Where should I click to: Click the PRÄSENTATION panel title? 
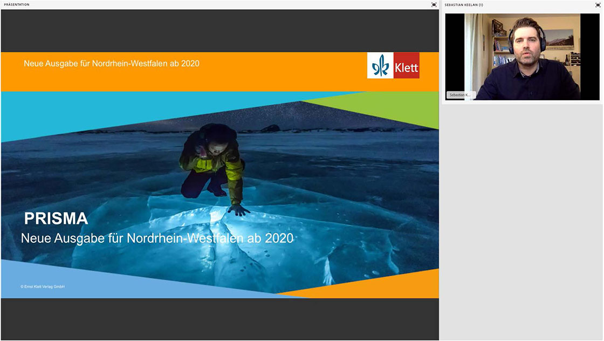click(17, 5)
